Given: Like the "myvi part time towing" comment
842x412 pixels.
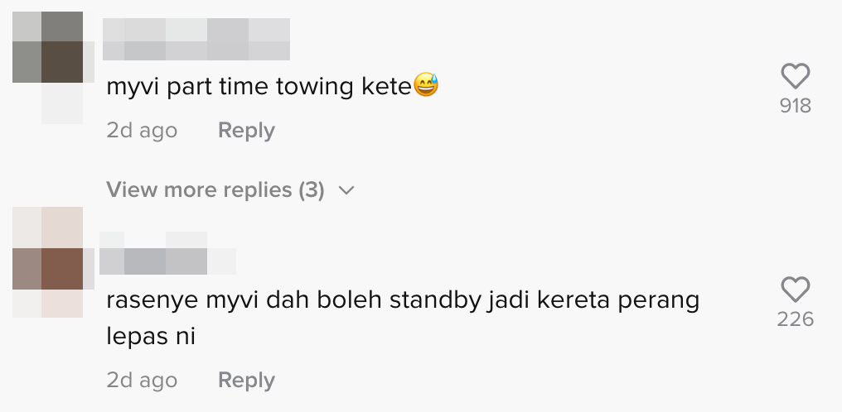Looking at the screenshot, I should click(x=796, y=76).
